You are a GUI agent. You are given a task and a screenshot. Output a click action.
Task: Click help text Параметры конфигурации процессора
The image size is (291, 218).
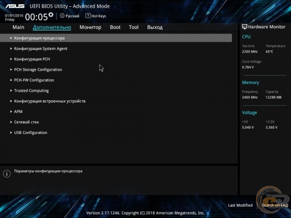point(48,171)
